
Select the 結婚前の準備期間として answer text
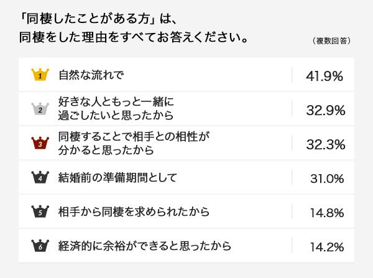118,177
